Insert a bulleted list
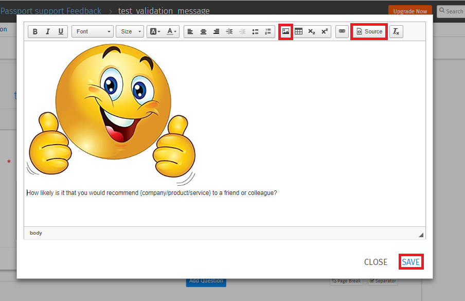This screenshot has width=465, height=301. (255, 32)
